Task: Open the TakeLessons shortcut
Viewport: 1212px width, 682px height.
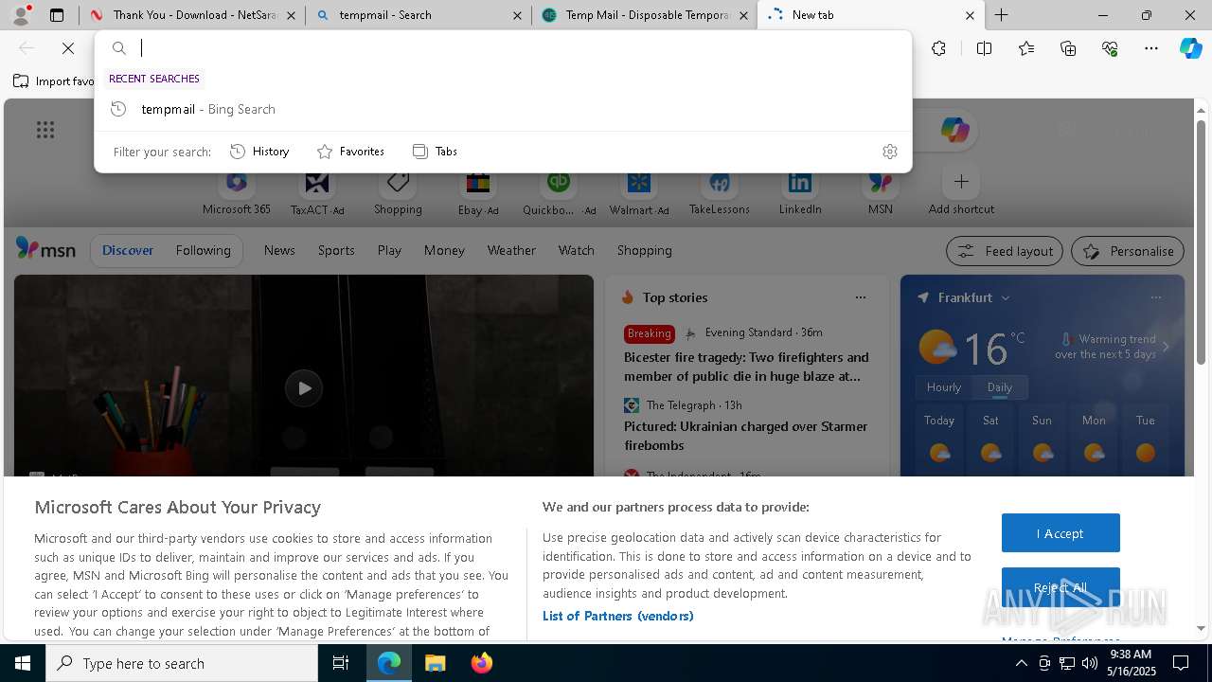Action: [x=720, y=192]
